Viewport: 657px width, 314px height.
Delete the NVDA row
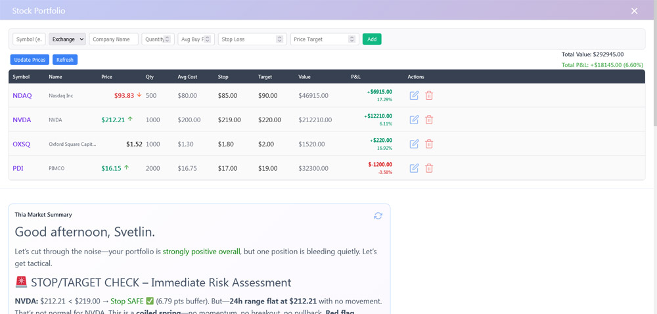(x=429, y=120)
